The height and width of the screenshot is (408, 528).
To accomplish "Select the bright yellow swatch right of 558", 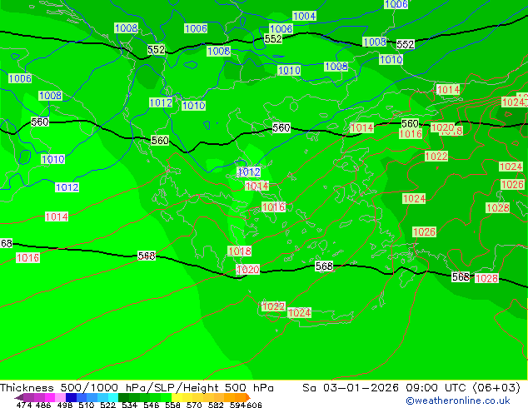I will [x=177, y=397].
